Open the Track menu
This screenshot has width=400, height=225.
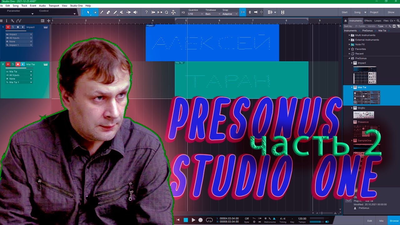click(x=24, y=6)
